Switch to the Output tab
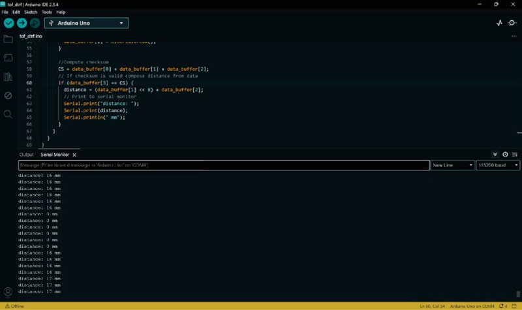Image resolution: width=522 pixels, height=310 pixels. coord(26,155)
